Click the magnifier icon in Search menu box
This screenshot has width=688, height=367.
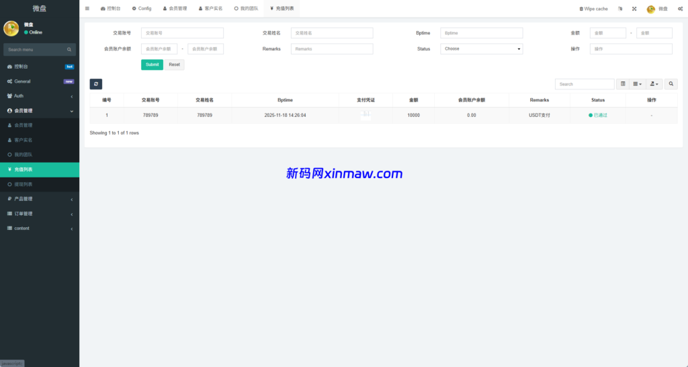click(x=69, y=50)
